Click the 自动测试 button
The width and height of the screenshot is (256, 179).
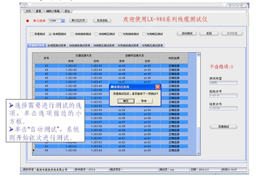(x=187, y=33)
